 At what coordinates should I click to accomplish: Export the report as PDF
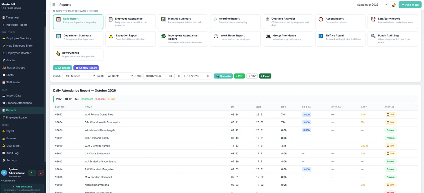[240, 76]
